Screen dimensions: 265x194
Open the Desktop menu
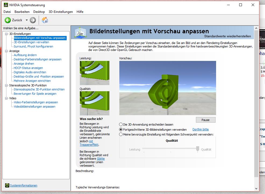point(39,12)
